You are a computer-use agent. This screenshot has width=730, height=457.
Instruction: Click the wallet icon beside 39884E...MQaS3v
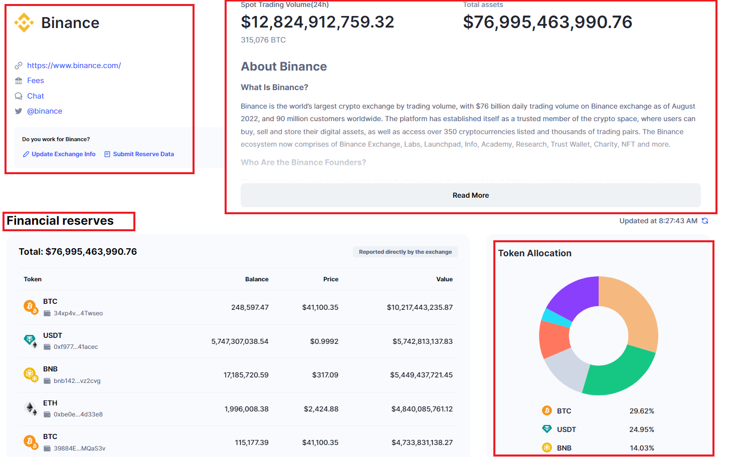[x=47, y=448]
